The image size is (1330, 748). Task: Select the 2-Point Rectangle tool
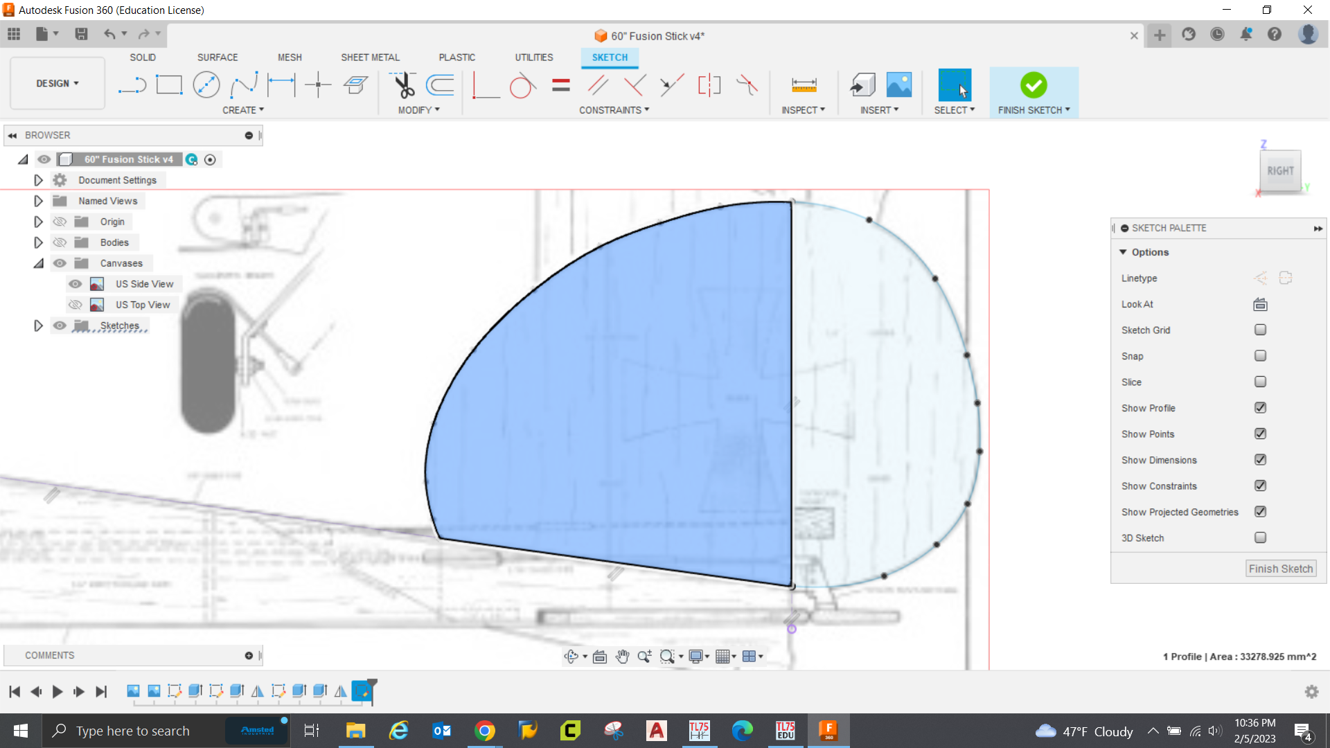tap(169, 85)
